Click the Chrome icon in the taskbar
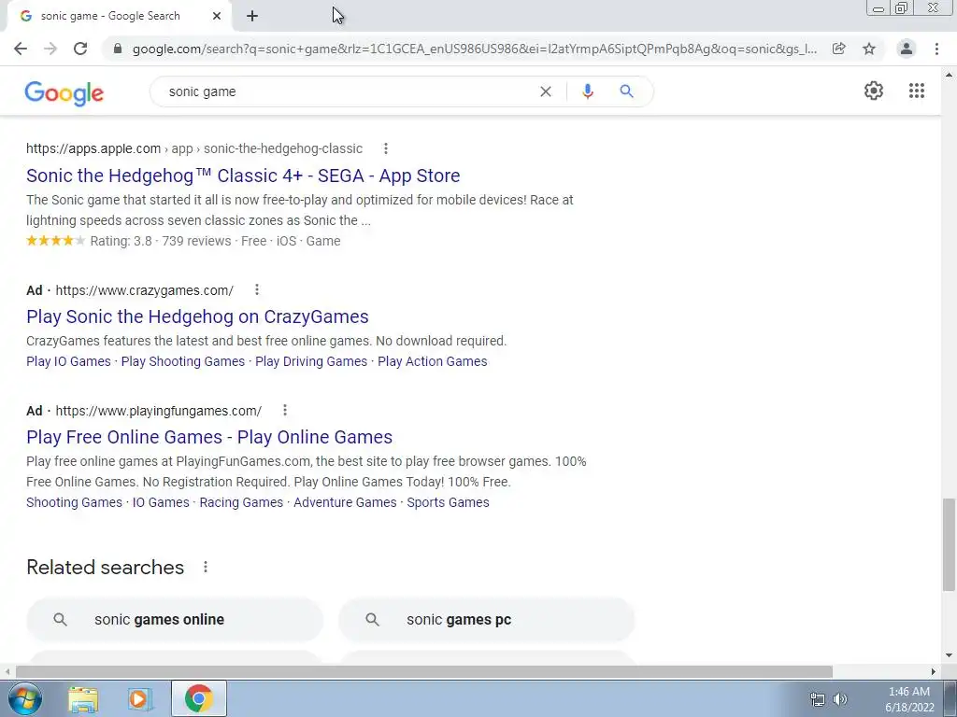Viewport: 957px width, 717px height. tap(199, 698)
